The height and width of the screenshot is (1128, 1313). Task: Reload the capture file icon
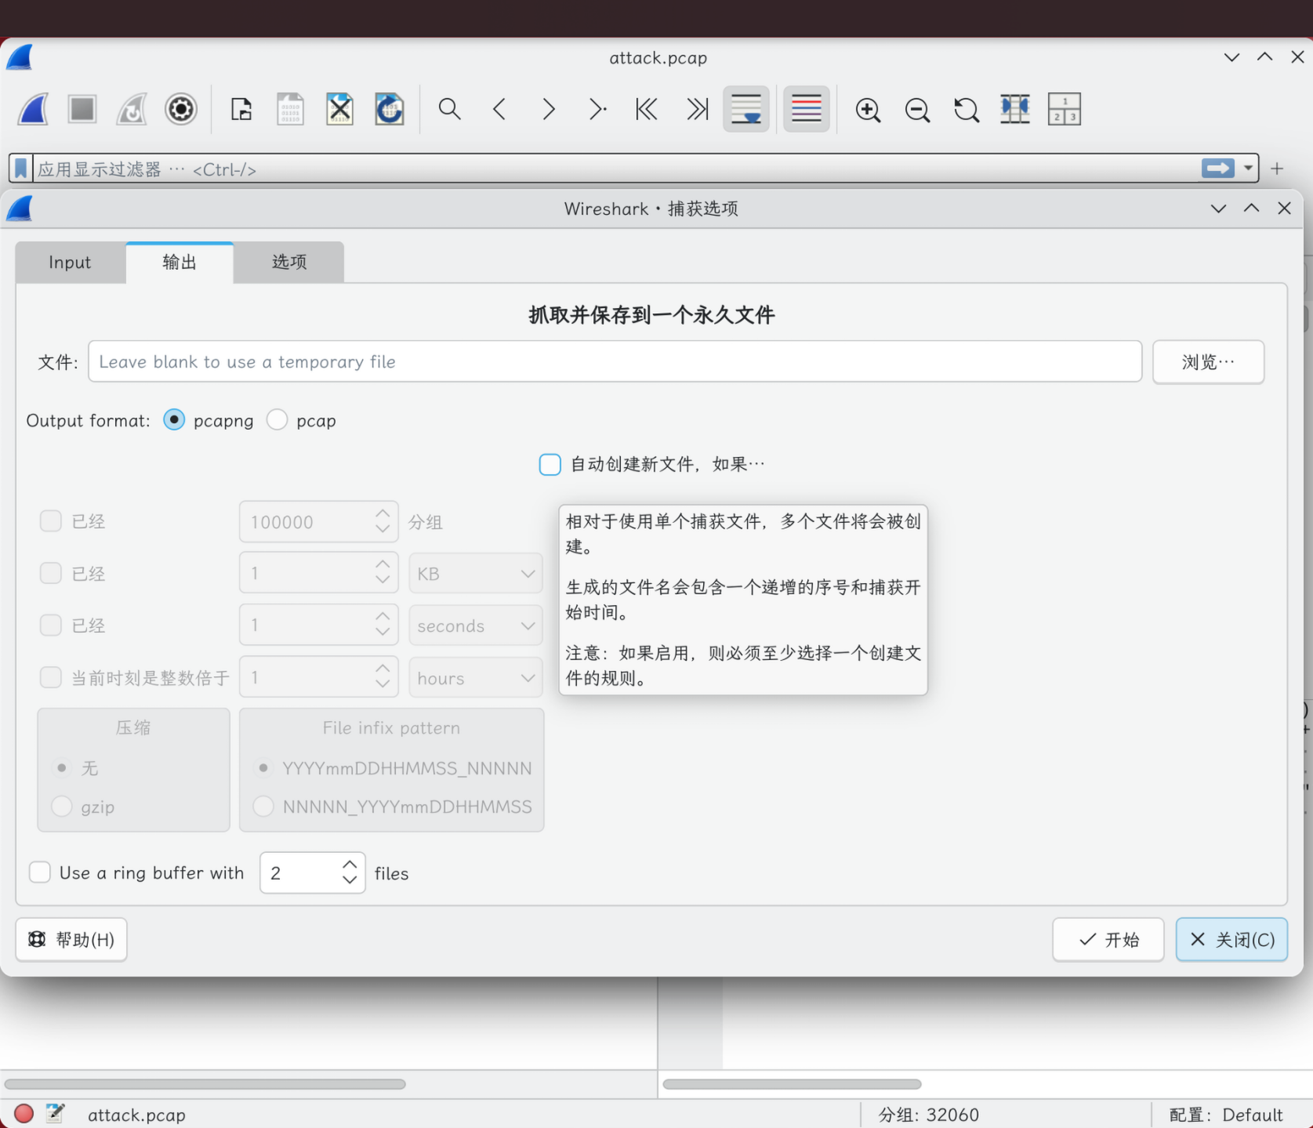[390, 109]
